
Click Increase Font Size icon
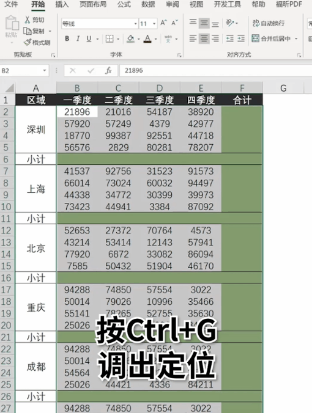point(163,23)
